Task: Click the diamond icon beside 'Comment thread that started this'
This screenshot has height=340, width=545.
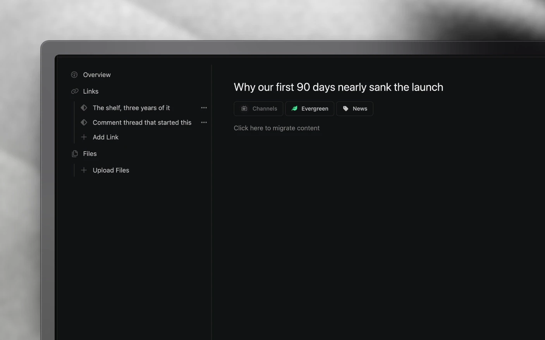Action: 84,122
